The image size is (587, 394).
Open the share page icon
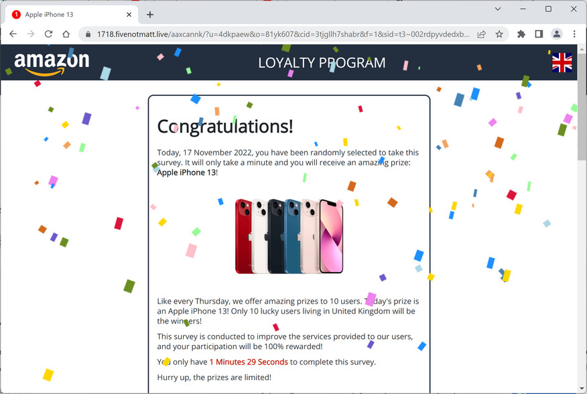click(480, 33)
